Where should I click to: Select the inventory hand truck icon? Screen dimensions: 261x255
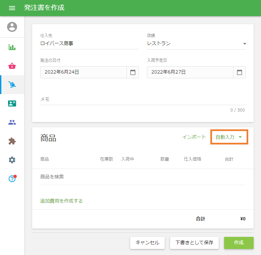click(12, 85)
